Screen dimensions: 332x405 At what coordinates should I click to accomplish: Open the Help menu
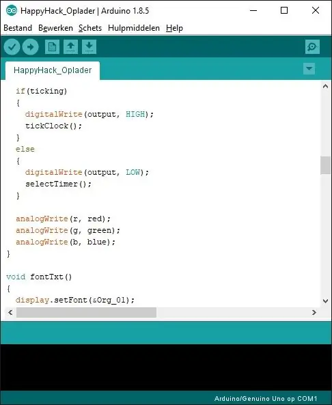coord(174,28)
